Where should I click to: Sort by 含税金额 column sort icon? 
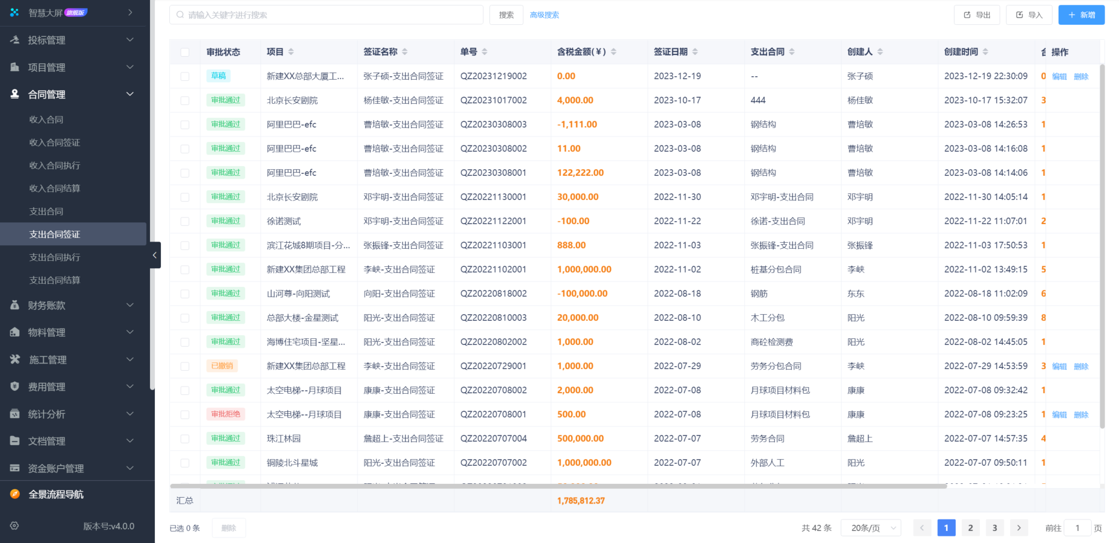point(613,52)
